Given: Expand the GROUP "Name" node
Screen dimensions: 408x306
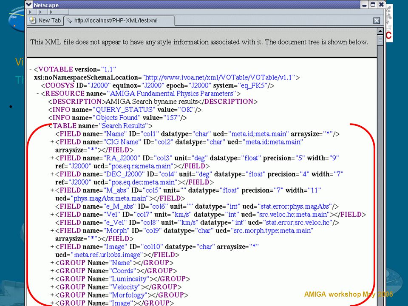Looking at the screenshot, I should pyautogui.click(x=52, y=263).
